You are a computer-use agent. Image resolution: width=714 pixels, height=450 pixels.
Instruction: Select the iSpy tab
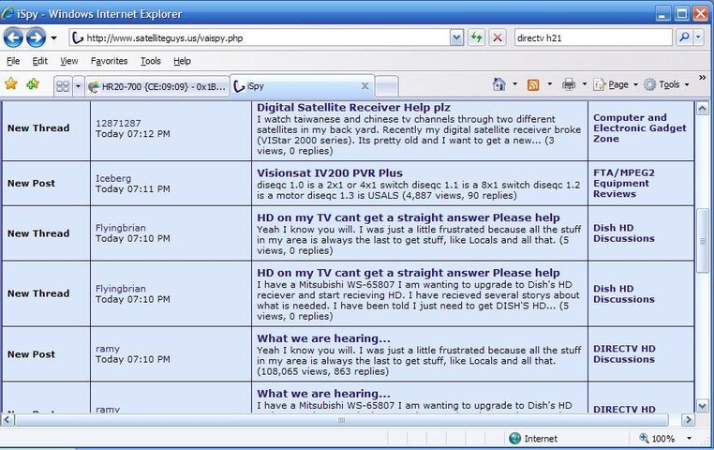[296, 86]
